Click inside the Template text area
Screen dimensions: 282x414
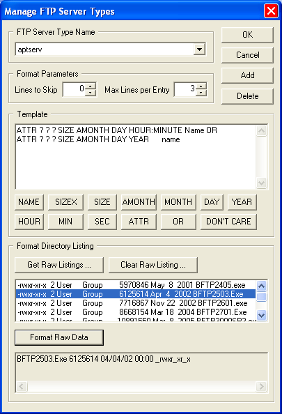click(x=136, y=157)
